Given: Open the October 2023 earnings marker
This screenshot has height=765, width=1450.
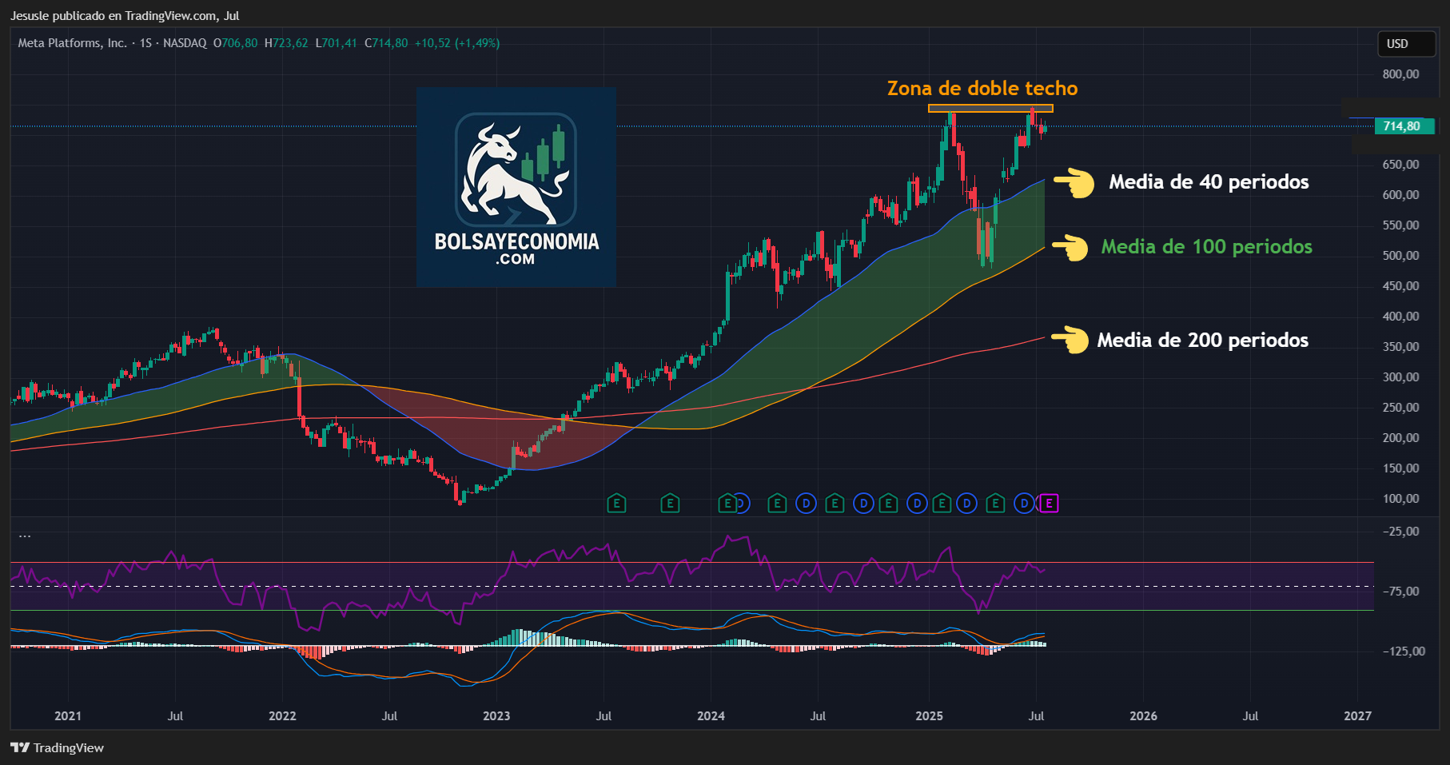Looking at the screenshot, I should (x=670, y=504).
